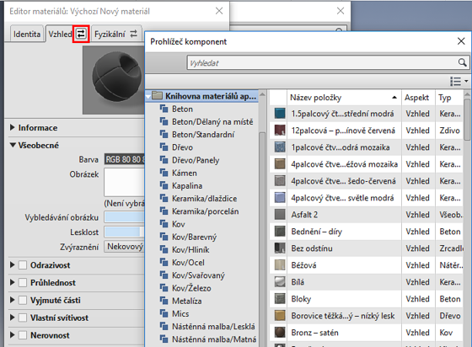Click the category icon beside Dřevo

(164, 147)
